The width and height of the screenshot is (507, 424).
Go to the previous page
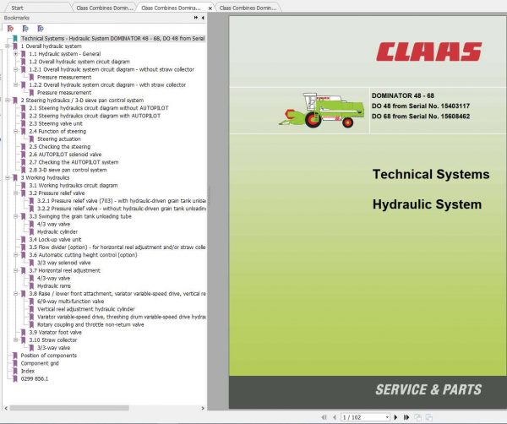(335, 417)
